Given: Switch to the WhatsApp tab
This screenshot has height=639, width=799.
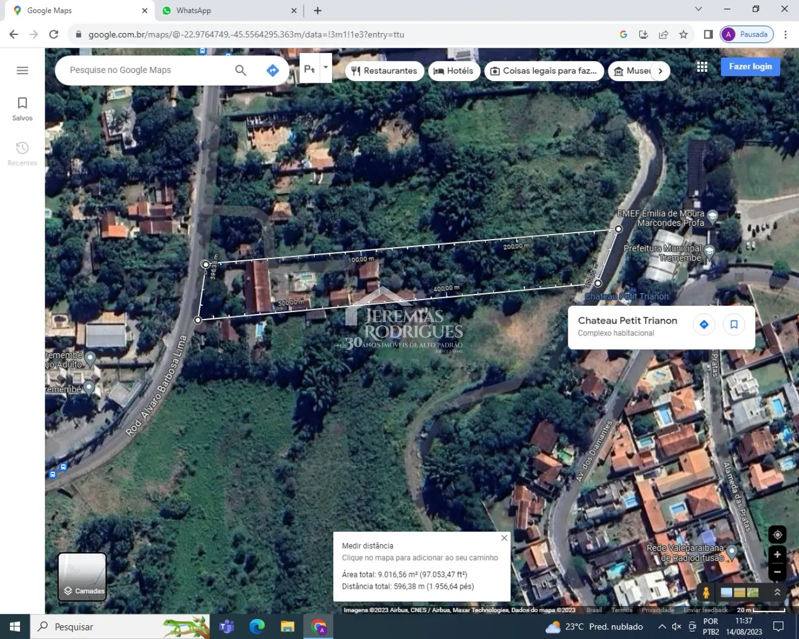Looking at the screenshot, I should (x=194, y=10).
